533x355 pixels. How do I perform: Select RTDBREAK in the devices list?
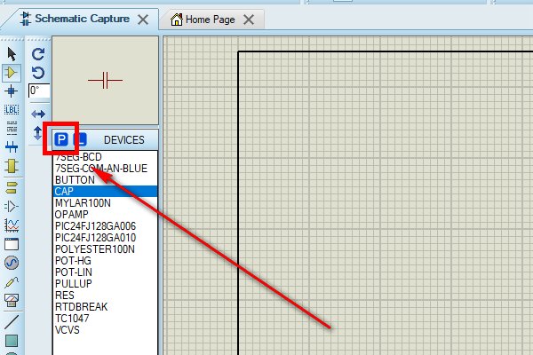coord(106,307)
